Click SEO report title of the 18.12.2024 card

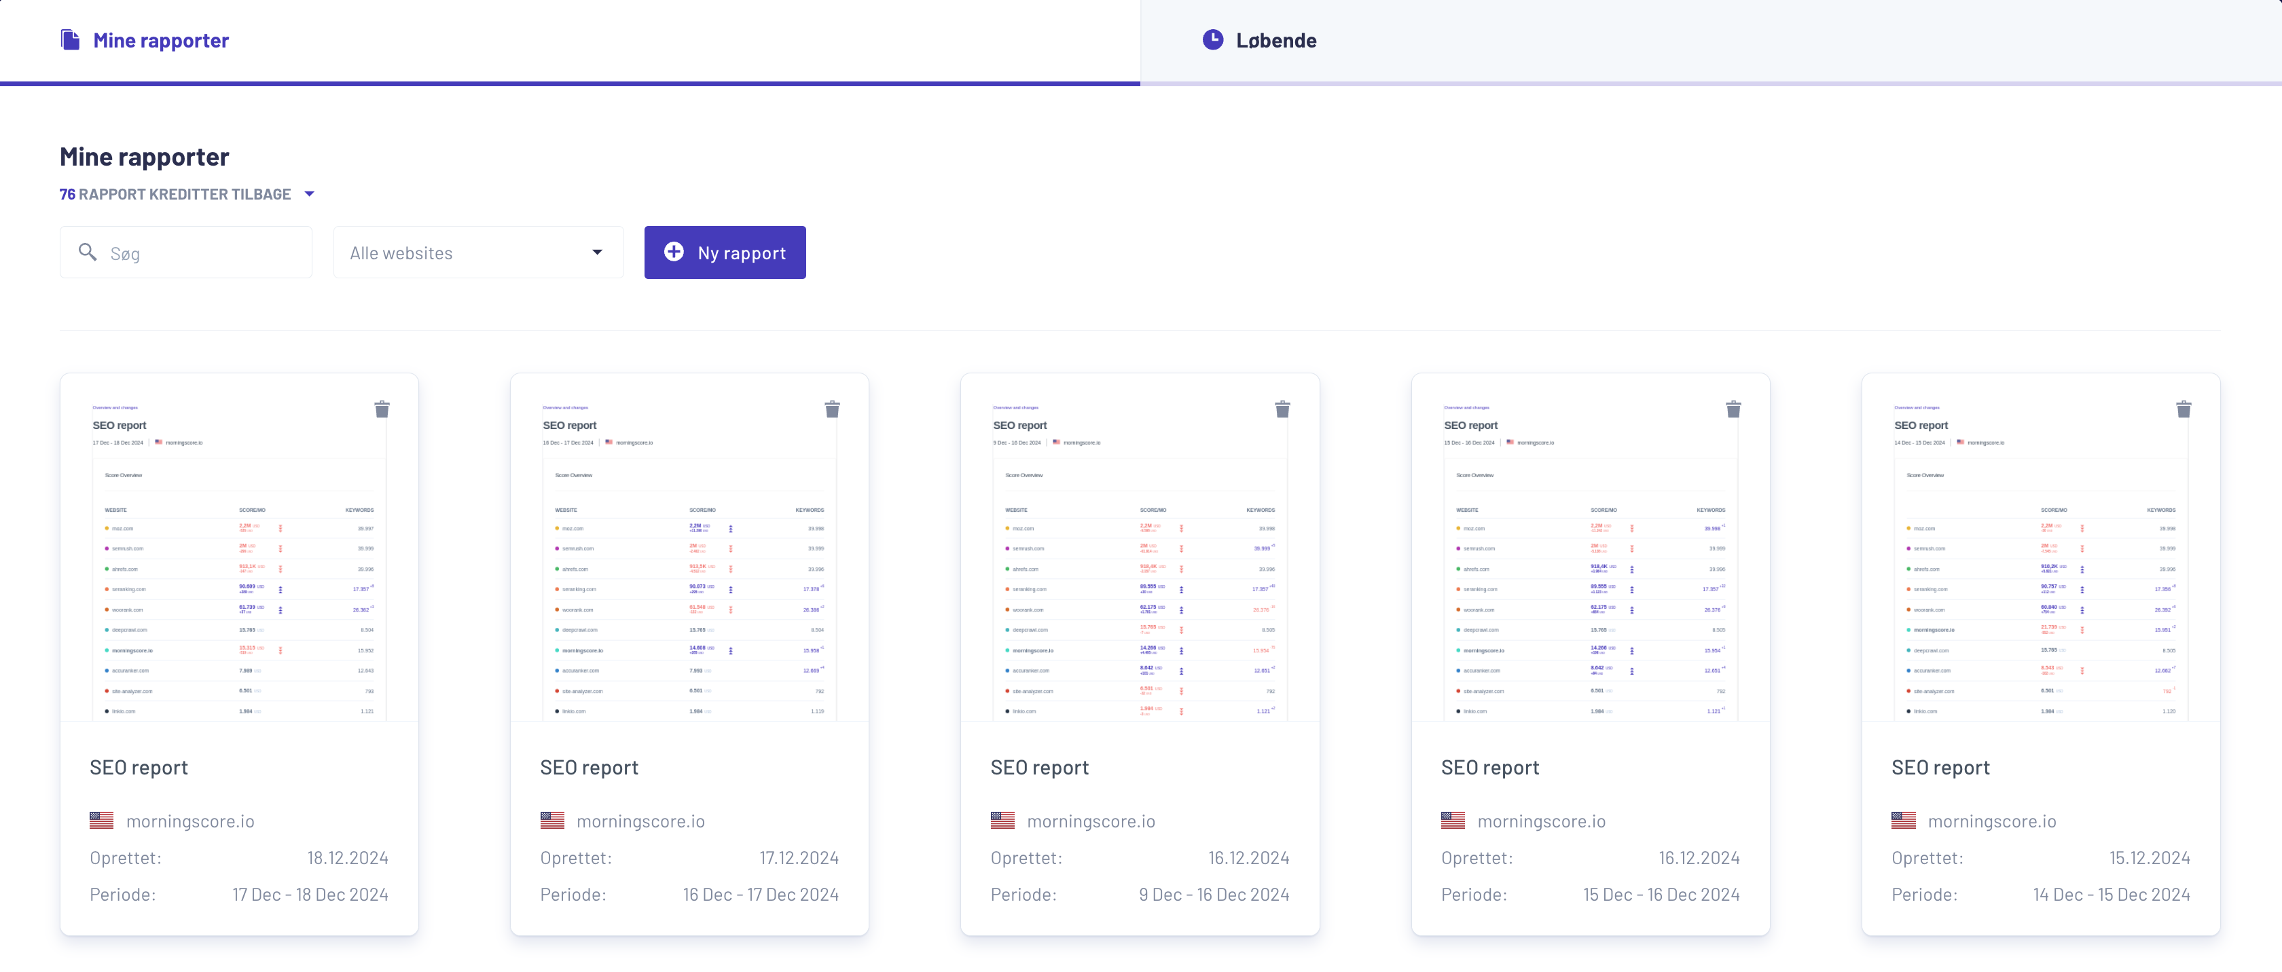pyautogui.click(x=139, y=768)
